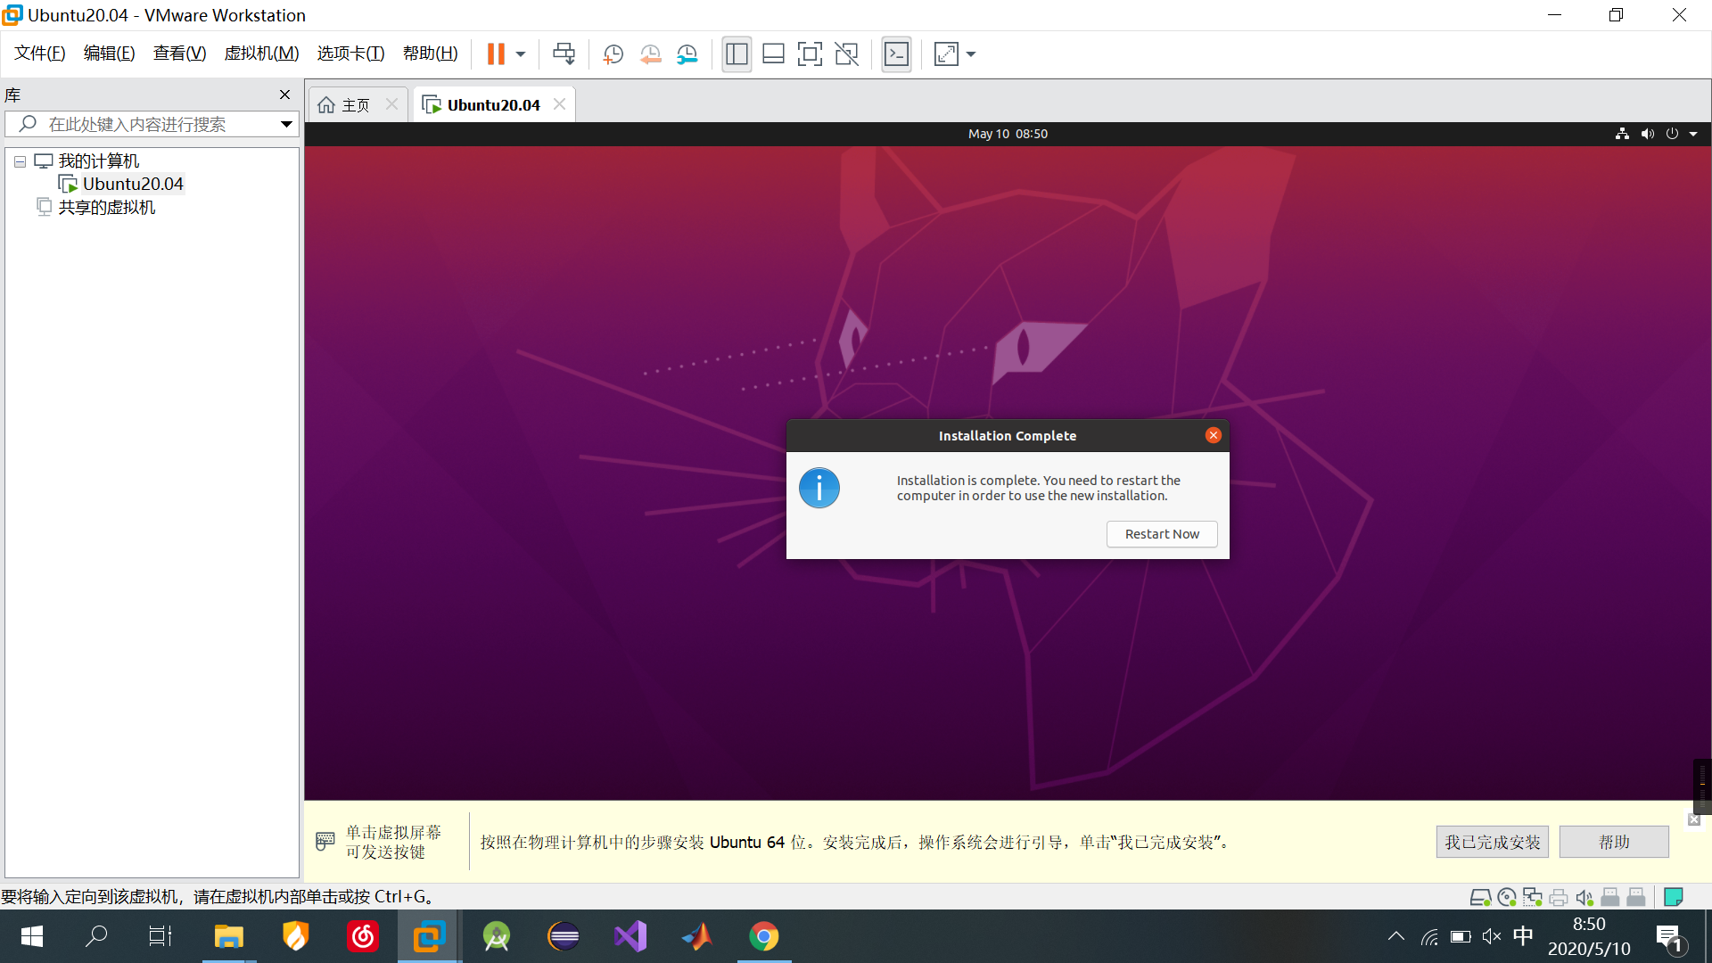Open the 帮助(H) menu
Screen dimensions: 1712x963
pos(430,53)
